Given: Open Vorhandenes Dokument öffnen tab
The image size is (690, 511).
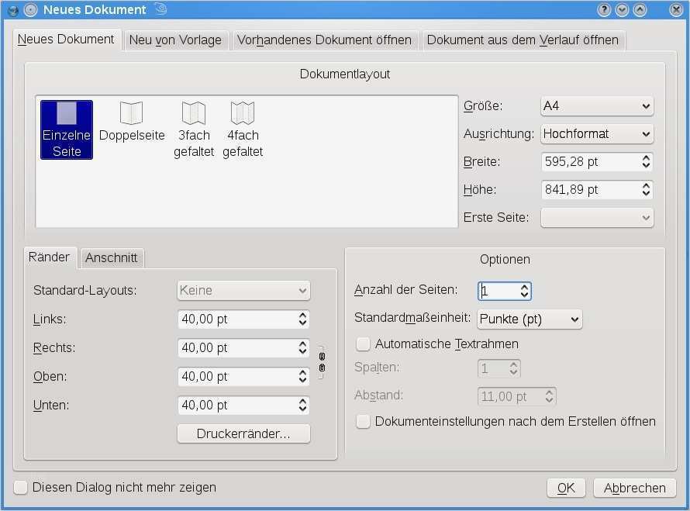Looking at the screenshot, I should [324, 40].
